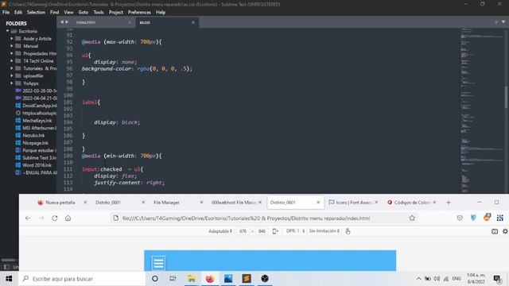Click the previous tab arrow in Sublime

tap(62, 22)
